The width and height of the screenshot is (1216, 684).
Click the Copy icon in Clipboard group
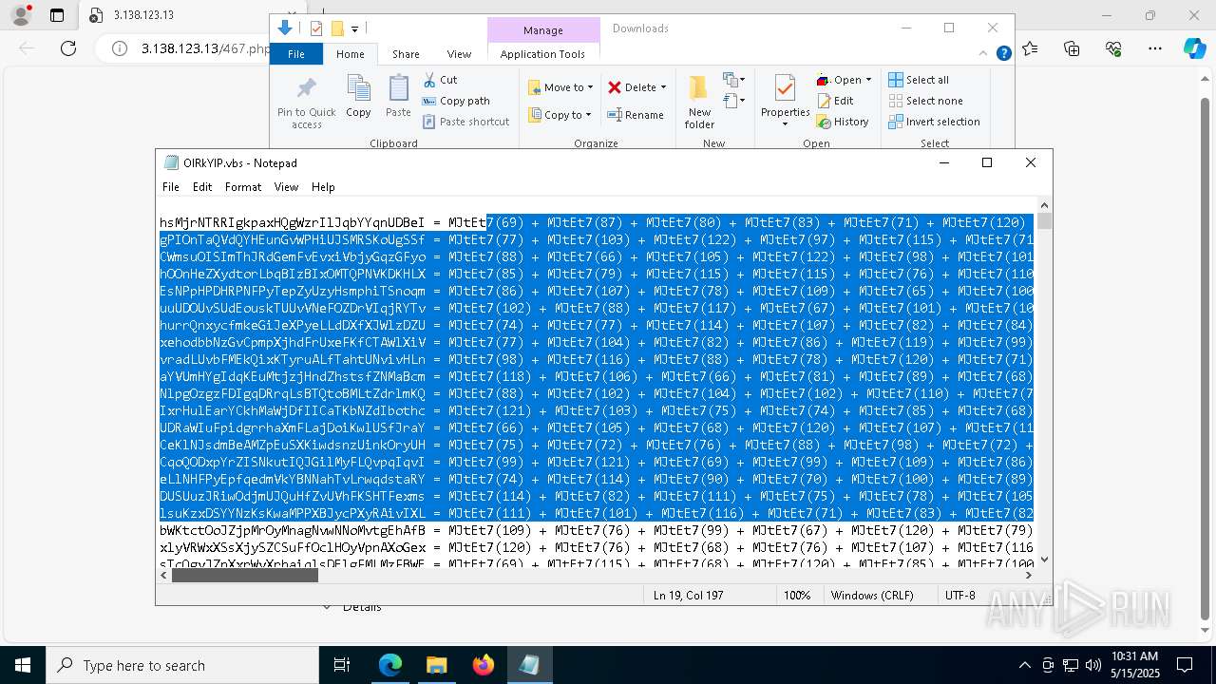click(358, 96)
